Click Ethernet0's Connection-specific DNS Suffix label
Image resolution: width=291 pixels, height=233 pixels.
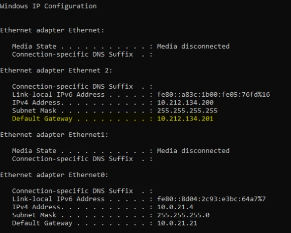click(73, 191)
